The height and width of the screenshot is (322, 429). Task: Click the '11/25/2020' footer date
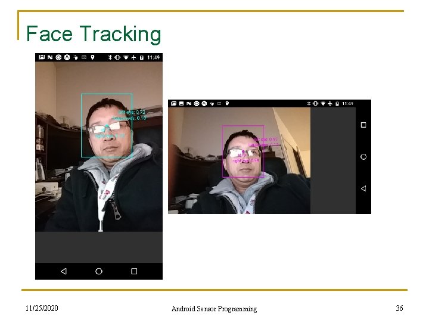point(42,308)
